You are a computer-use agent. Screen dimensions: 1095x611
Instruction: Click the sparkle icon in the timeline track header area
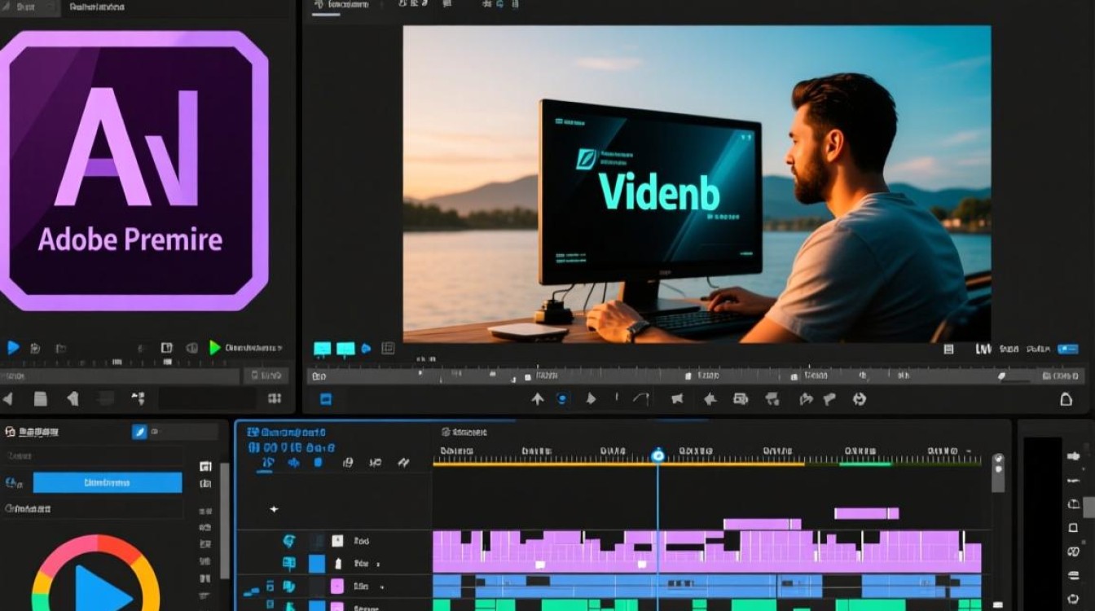click(x=274, y=509)
